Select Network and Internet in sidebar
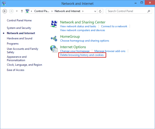Screen dimensions: 155x129 coord(21,33)
